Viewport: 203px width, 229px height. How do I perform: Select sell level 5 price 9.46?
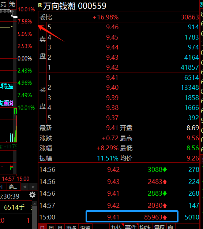[112, 27]
